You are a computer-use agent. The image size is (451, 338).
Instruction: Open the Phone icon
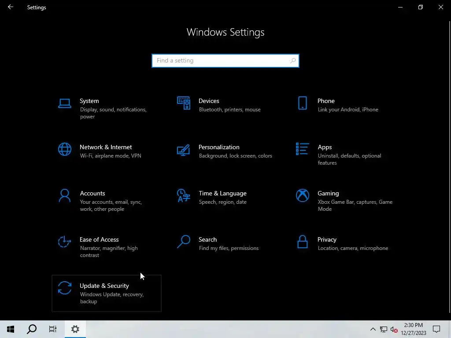coord(302,103)
